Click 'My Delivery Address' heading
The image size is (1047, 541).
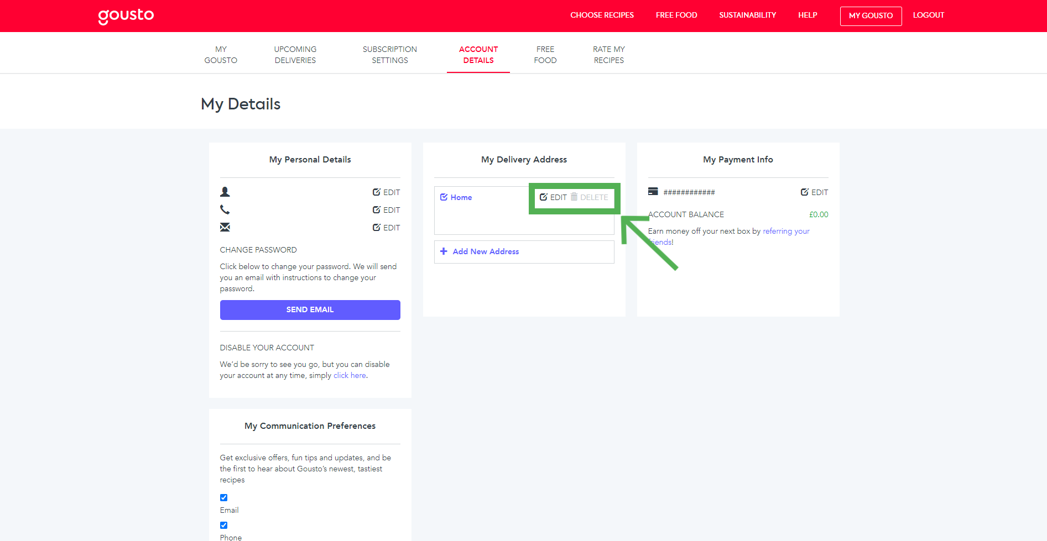point(524,160)
